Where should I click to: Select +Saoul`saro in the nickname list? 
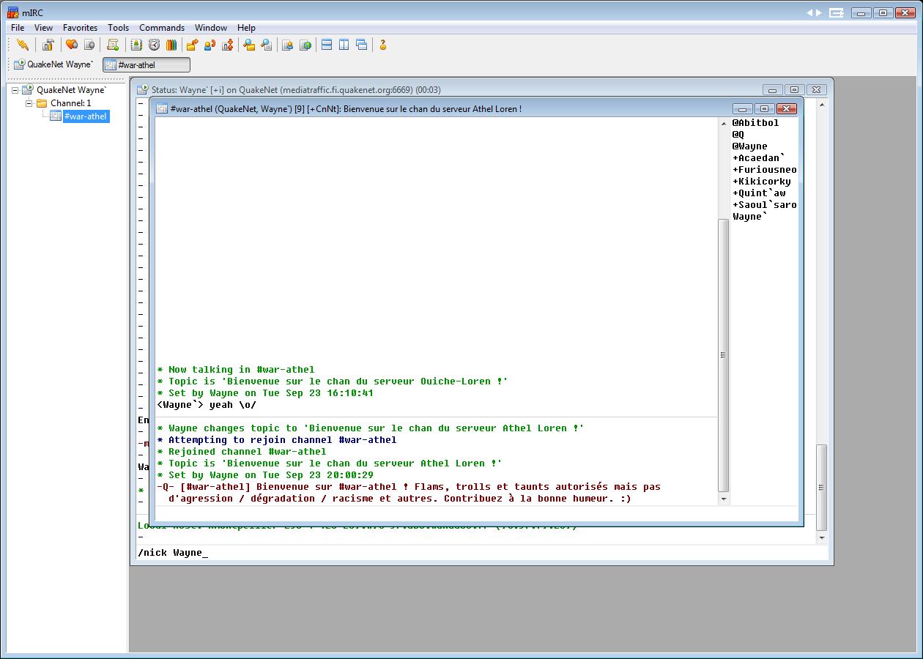point(764,205)
